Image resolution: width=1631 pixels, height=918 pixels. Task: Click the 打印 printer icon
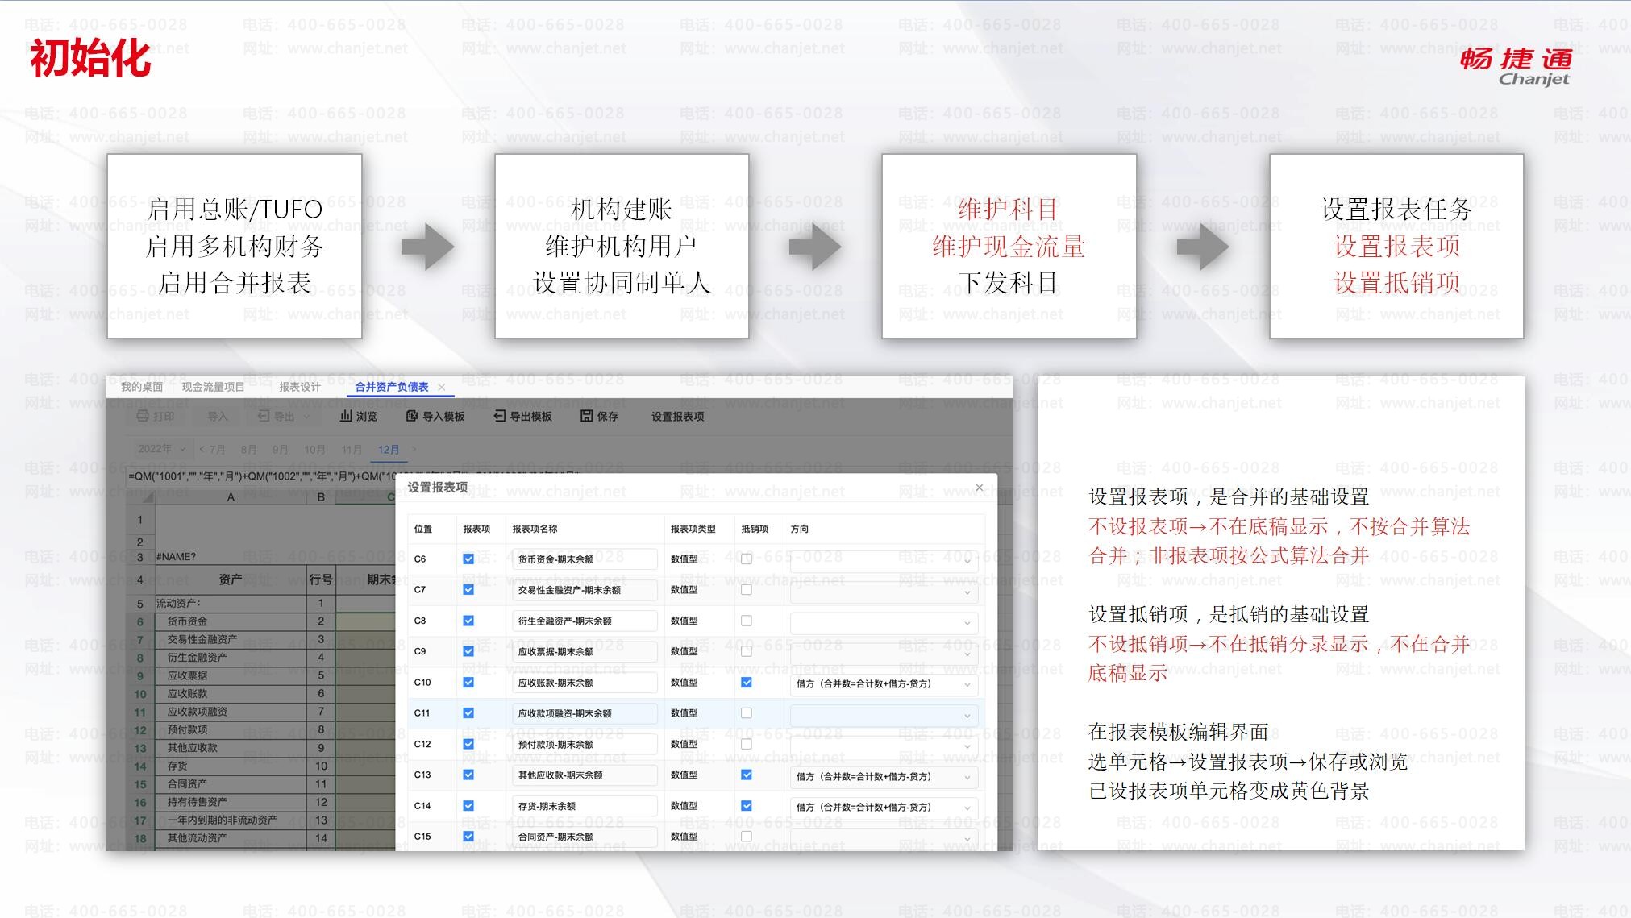[x=143, y=416]
